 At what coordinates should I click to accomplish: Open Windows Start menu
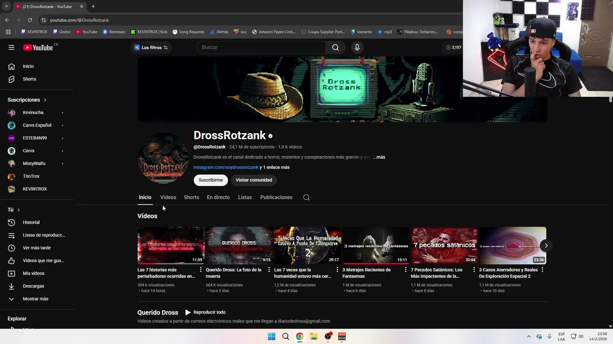coord(272,336)
